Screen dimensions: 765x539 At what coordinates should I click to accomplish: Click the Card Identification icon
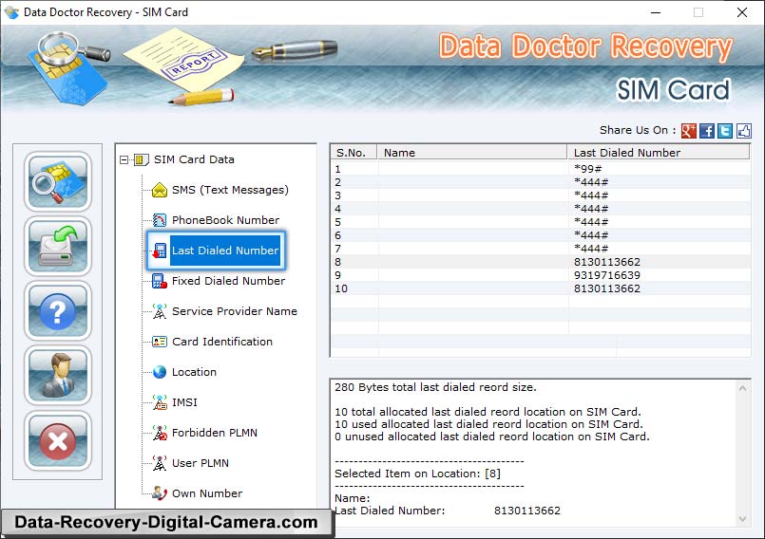(160, 342)
